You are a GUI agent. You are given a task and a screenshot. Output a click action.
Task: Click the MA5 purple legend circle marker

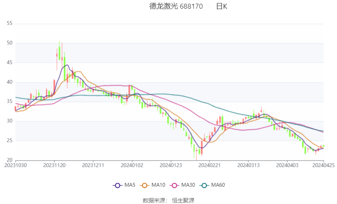click(118, 185)
